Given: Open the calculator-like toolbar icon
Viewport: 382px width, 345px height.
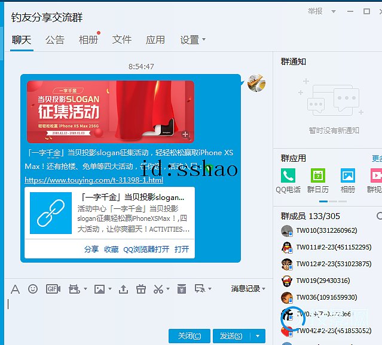Looking at the screenshot, I should tap(182, 289).
